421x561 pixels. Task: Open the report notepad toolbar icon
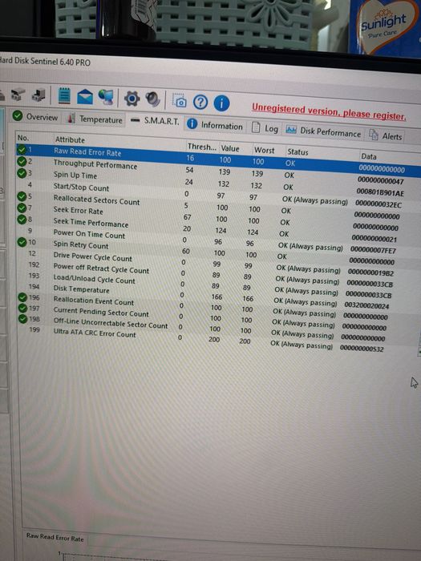pyautogui.click(x=64, y=95)
